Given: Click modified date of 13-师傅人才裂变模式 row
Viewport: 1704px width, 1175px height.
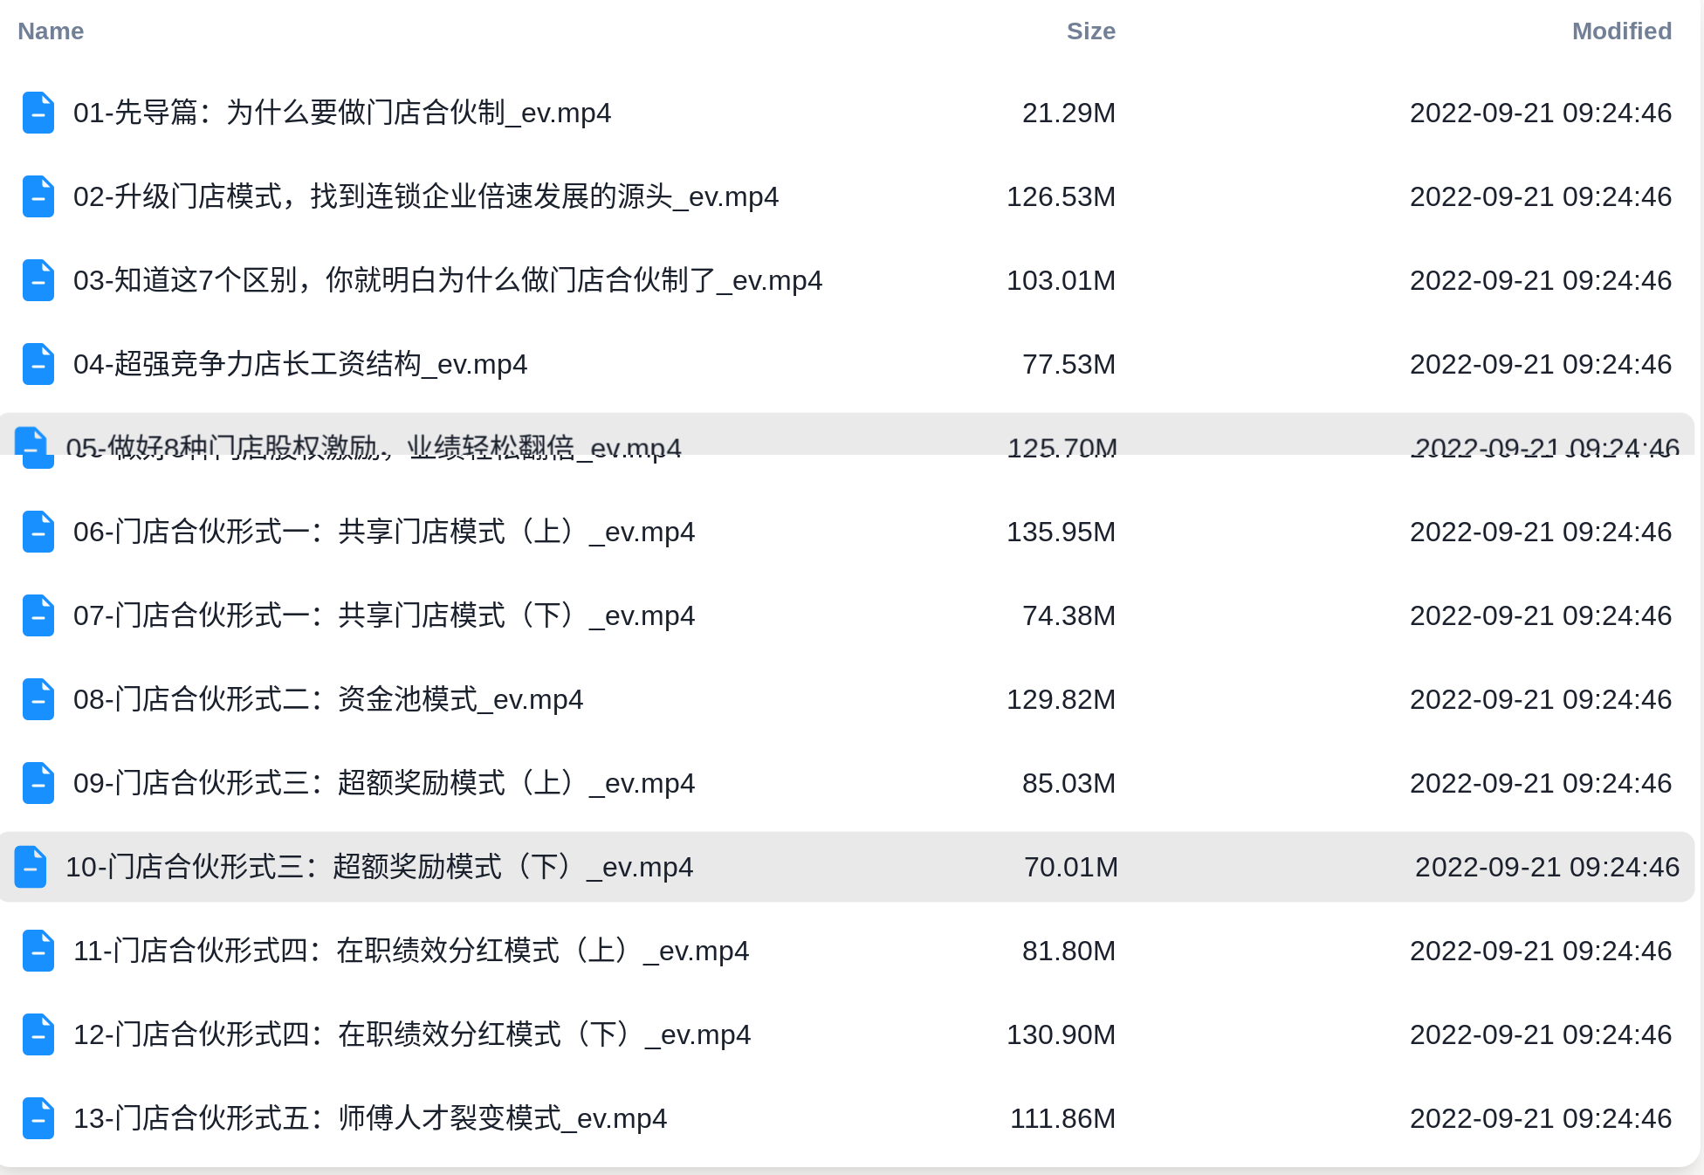Looking at the screenshot, I should (x=1540, y=1118).
